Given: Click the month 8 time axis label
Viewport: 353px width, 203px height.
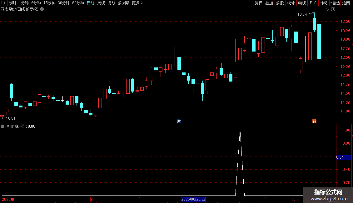Looking at the screenshot, I should click(x=92, y=199).
